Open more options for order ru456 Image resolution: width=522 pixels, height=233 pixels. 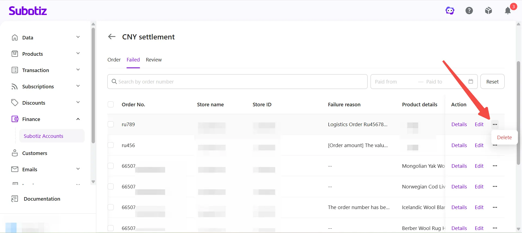pyautogui.click(x=495, y=146)
